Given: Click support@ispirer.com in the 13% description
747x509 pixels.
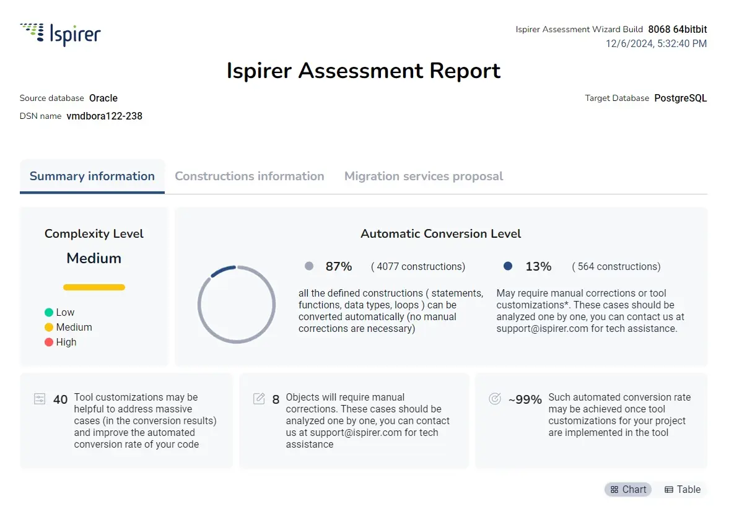Looking at the screenshot, I should (x=543, y=329).
